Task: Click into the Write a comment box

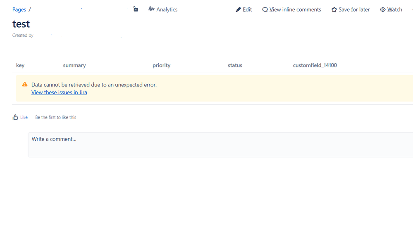Action: pos(219,145)
